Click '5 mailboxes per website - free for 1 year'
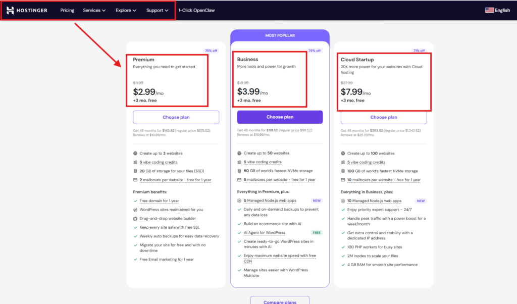The height and width of the screenshot is (304, 517). click(x=280, y=180)
